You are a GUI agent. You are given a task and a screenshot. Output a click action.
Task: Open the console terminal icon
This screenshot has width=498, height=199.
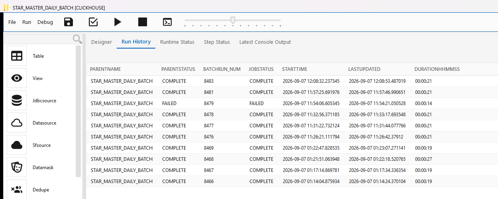click(x=167, y=22)
